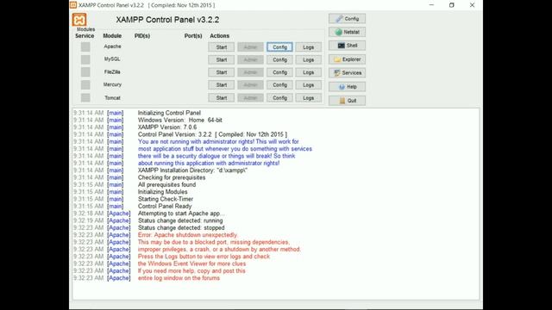Toggle the Mercury service checkbox

[x=85, y=84]
